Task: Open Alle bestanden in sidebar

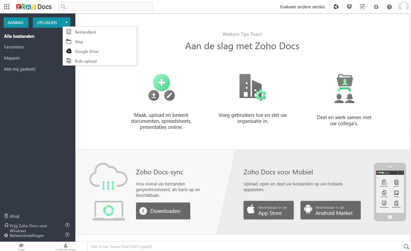Action: (19, 36)
